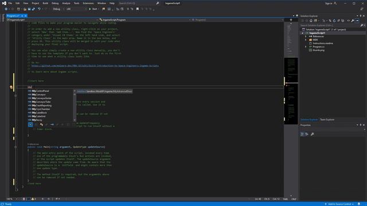Click IntelliSense list scroll down arrow

[75, 120]
